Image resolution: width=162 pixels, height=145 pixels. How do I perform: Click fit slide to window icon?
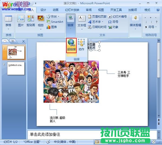(x=154, y=142)
